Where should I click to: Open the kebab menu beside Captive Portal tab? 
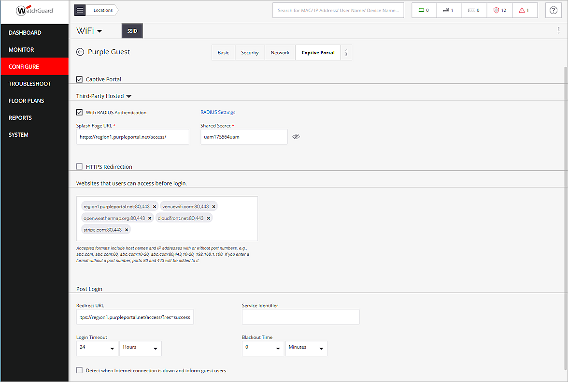click(x=346, y=52)
